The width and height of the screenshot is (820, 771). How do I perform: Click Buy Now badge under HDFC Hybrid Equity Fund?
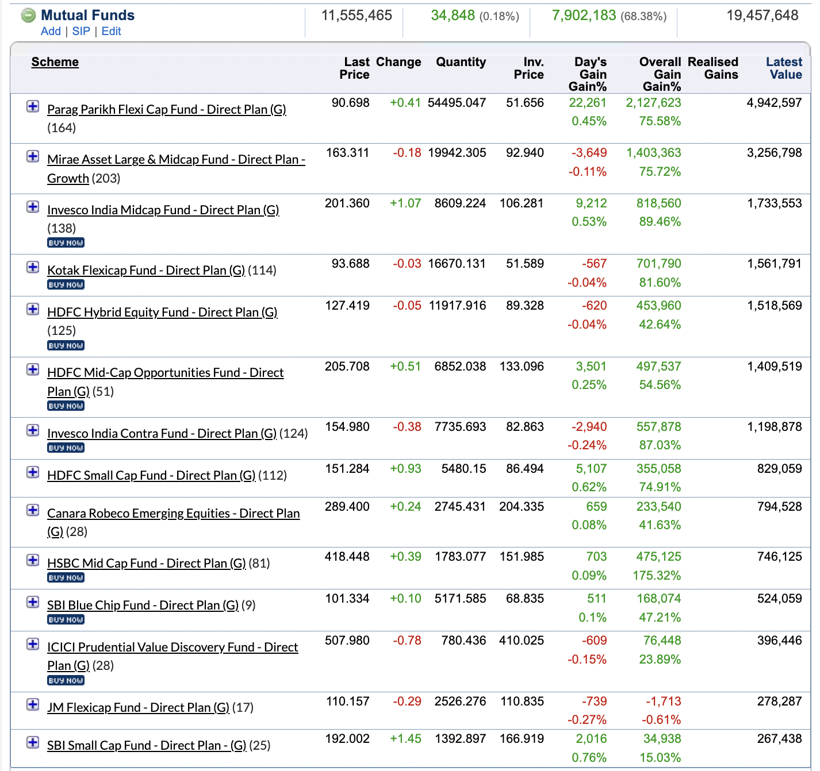(66, 345)
